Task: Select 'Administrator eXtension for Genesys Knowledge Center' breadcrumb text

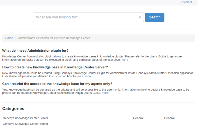Action: click(x=54, y=38)
